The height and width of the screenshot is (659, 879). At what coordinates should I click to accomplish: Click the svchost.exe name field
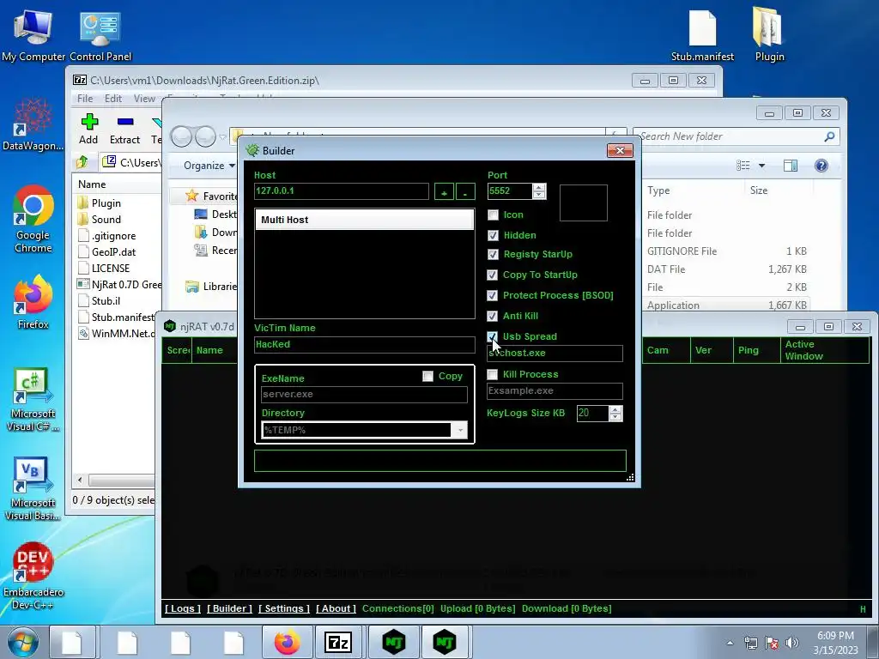[555, 353]
